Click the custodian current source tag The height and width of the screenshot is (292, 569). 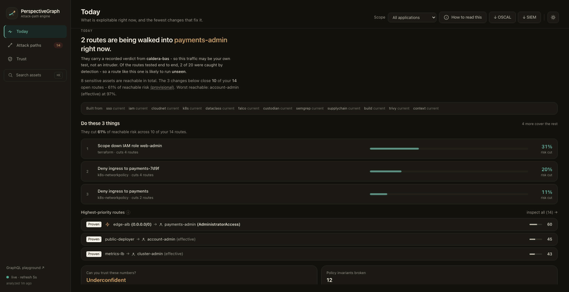[x=278, y=109]
